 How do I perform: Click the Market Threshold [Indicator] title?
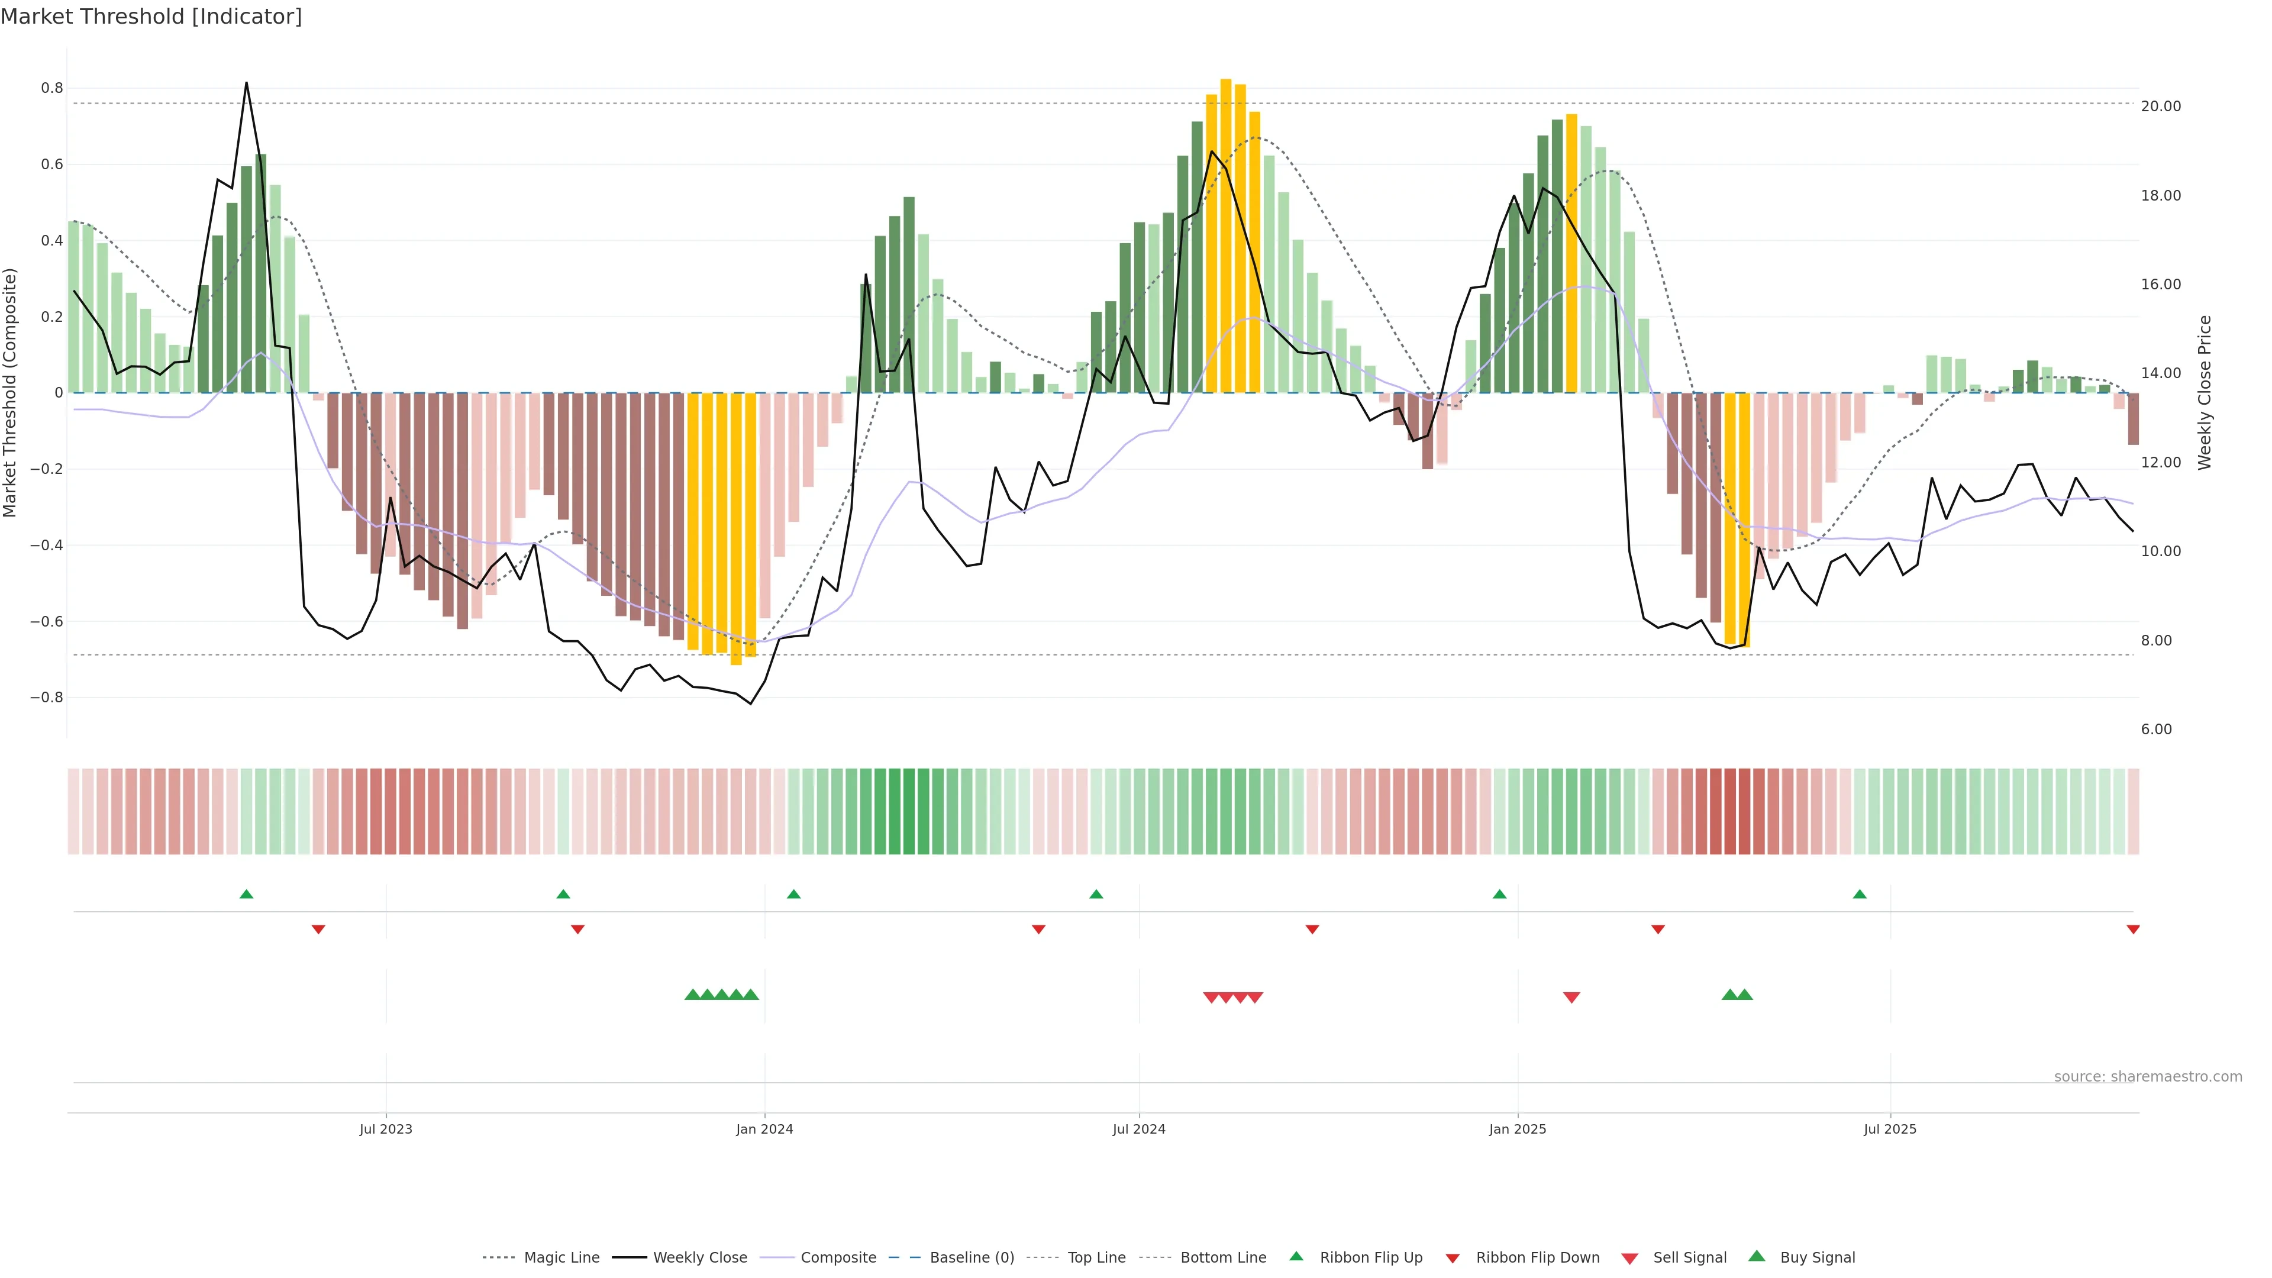click(151, 17)
